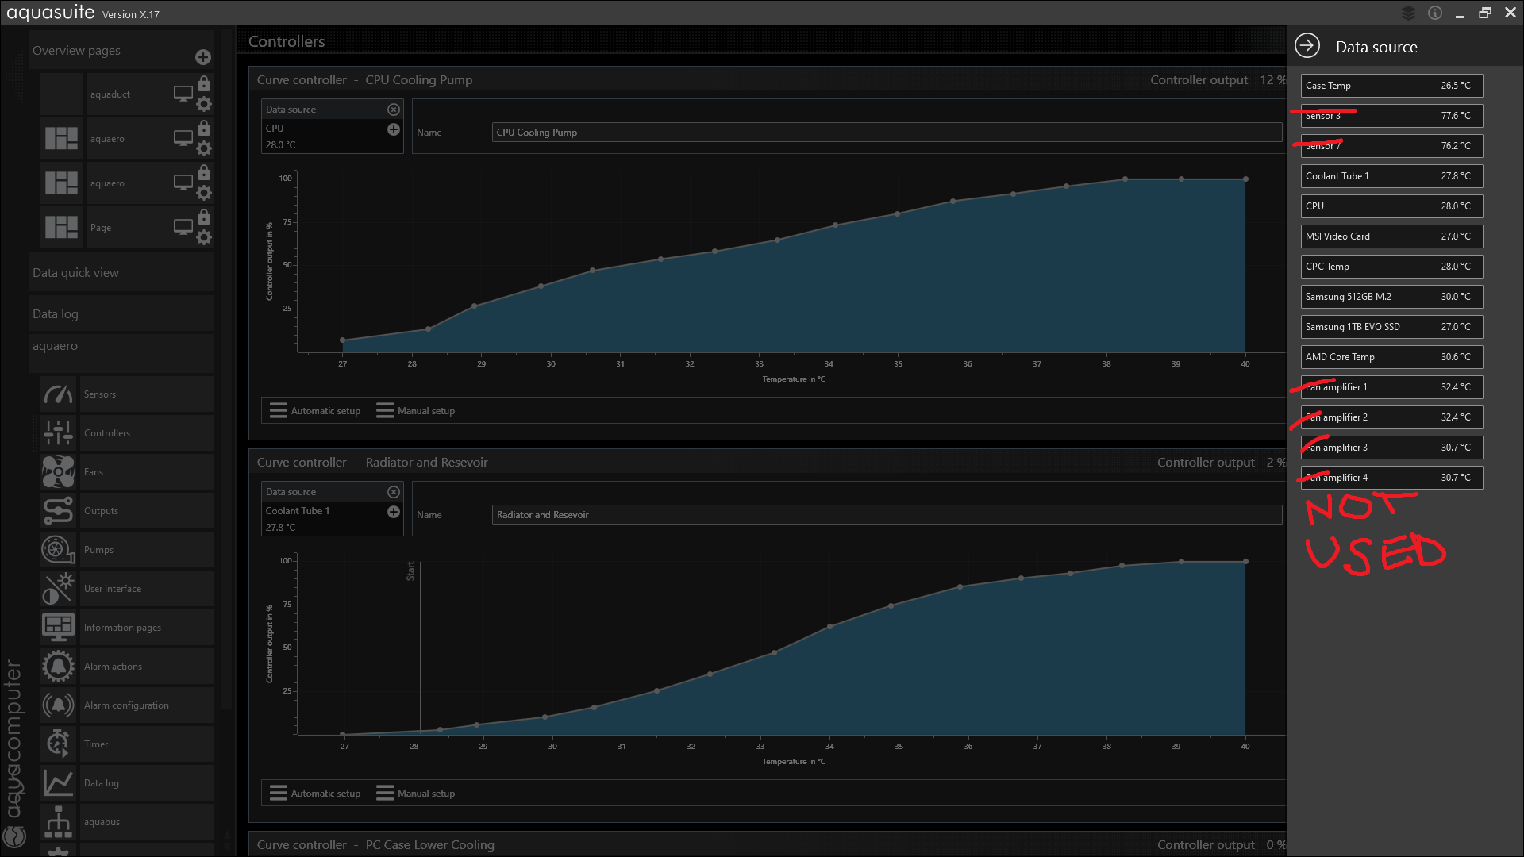Open the Timer icon in sidebar
Image resolution: width=1524 pixels, height=857 pixels.
click(x=59, y=744)
